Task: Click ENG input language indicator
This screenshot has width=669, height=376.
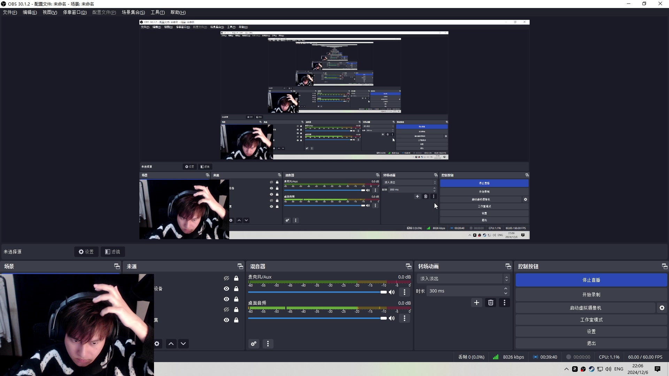Action: [619, 369]
